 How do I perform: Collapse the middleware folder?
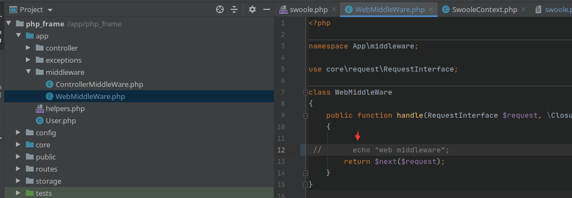click(x=29, y=72)
